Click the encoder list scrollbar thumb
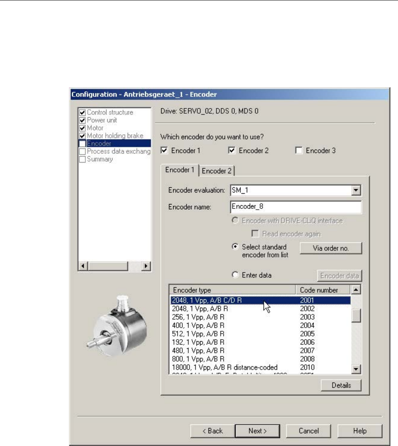This screenshot has height=446, width=398. pos(356,316)
